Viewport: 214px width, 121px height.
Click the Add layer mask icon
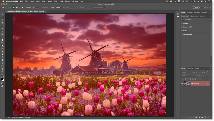point(196,117)
